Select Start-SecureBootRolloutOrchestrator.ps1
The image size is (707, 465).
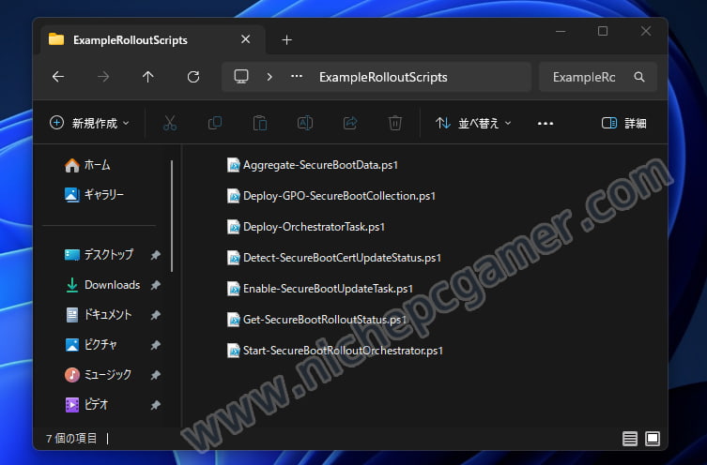click(335, 351)
